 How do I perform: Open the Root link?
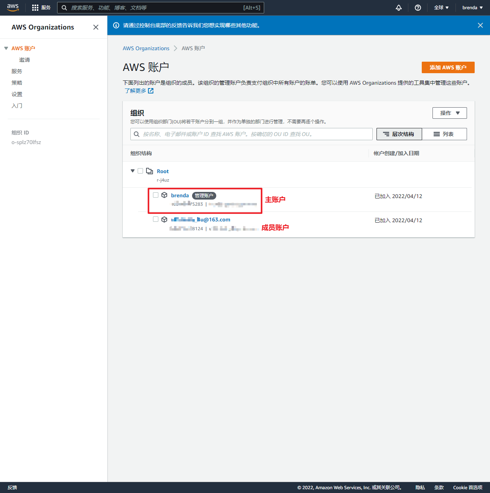tap(163, 171)
